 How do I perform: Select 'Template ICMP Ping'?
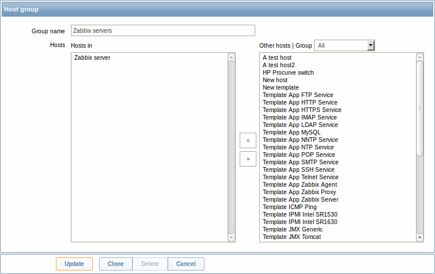point(289,207)
